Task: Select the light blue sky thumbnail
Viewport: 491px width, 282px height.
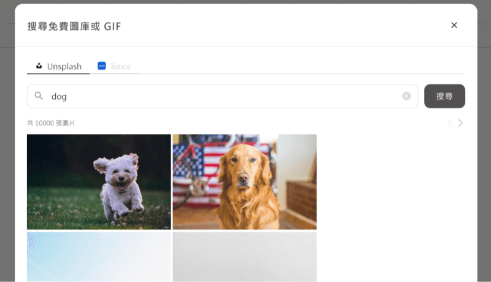Action: coord(99,257)
